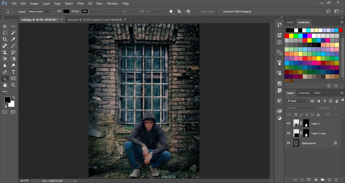345x183 pixels.
Task: Open the Active Layers select dropdown
Action: (x=40, y=12)
